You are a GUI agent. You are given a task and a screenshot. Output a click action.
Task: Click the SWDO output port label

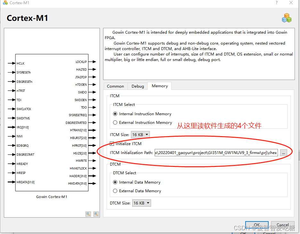pos(82,92)
